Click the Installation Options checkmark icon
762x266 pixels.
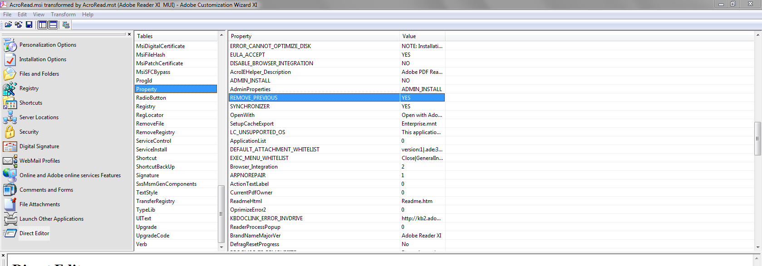point(10,59)
